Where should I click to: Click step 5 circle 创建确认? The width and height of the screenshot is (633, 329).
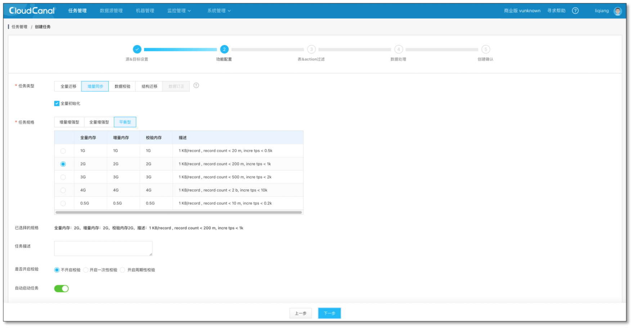pos(485,49)
